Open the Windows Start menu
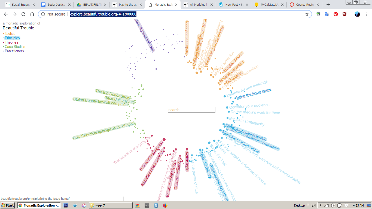Screen dimensions: 372x209 [8, 205]
